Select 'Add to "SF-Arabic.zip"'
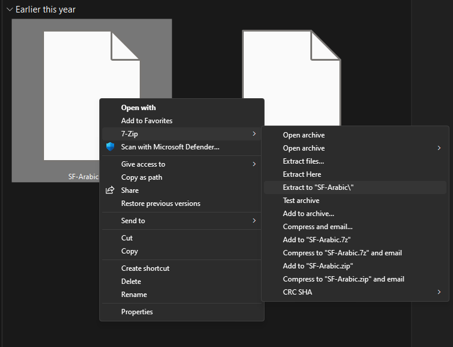The width and height of the screenshot is (453, 347). pos(355,266)
